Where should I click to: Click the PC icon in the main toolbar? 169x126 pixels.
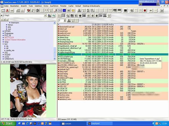pyautogui.click(x=88, y=11)
